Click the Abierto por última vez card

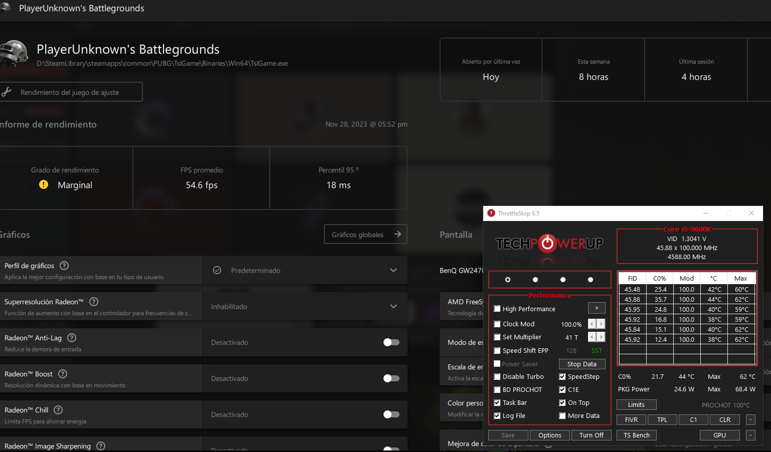[x=491, y=70]
